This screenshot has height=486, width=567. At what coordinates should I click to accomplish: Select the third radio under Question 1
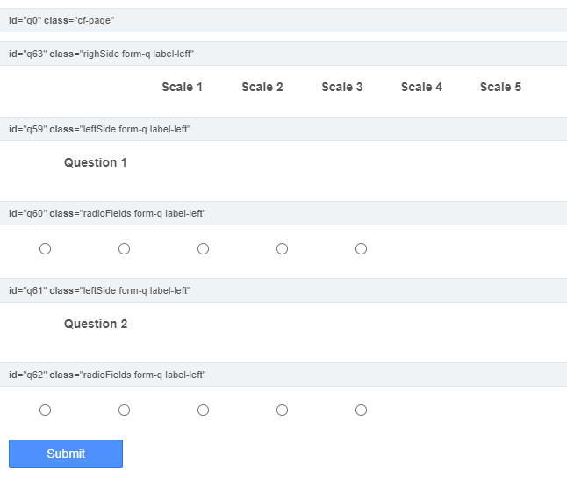[x=204, y=248]
